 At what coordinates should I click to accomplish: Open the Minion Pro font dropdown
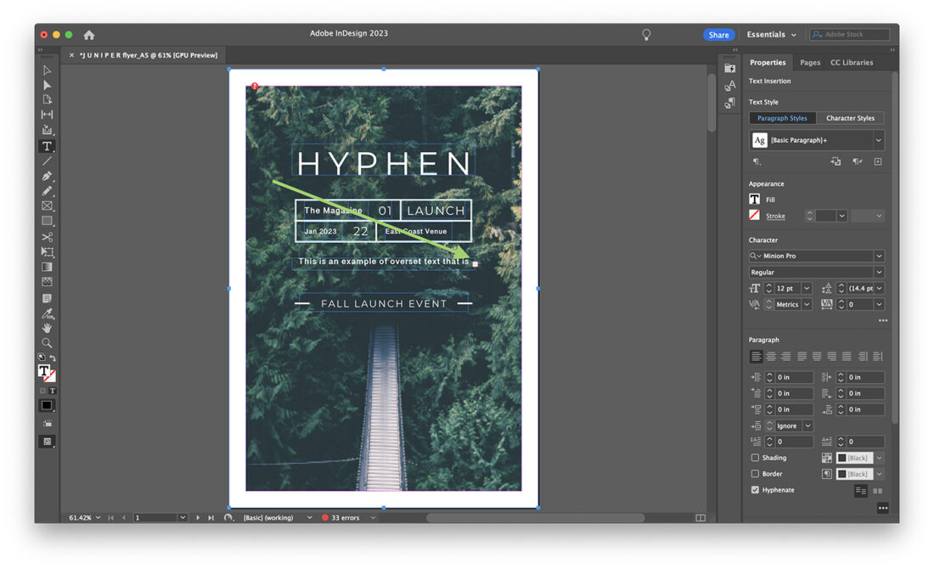879,256
